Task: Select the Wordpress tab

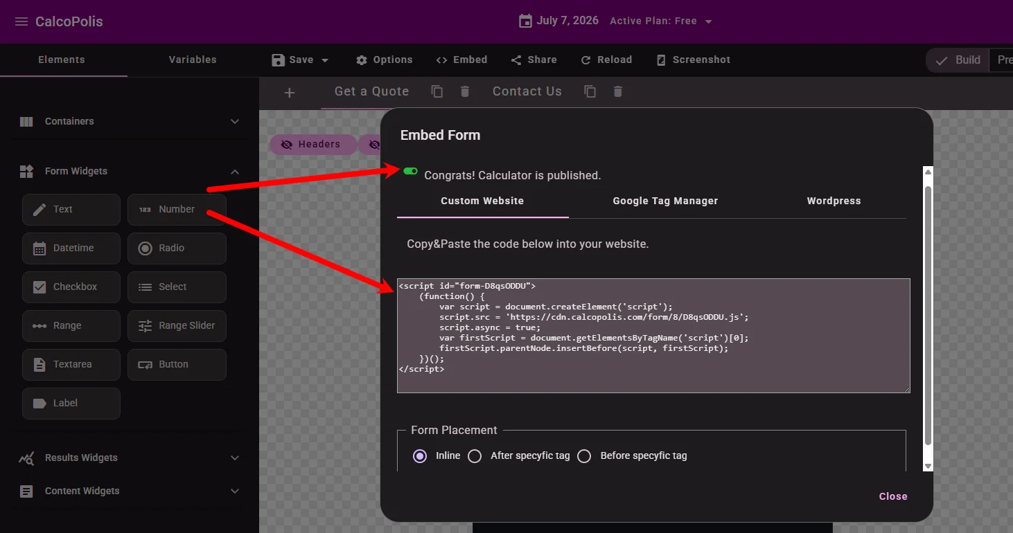Action: point(834,201)
